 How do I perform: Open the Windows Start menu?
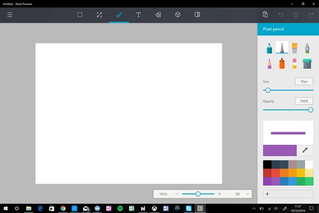coord(5,208)
